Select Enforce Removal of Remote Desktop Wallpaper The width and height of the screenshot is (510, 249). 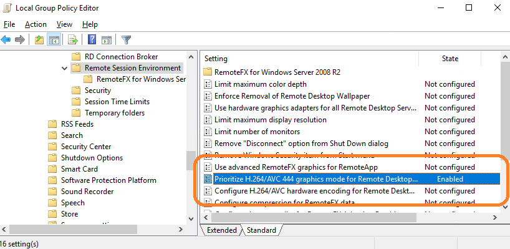coord(292,96)
